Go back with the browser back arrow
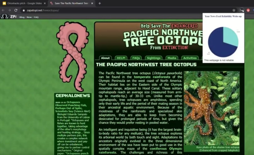Screen dimensions: 254x155 [x=3, y=10]
